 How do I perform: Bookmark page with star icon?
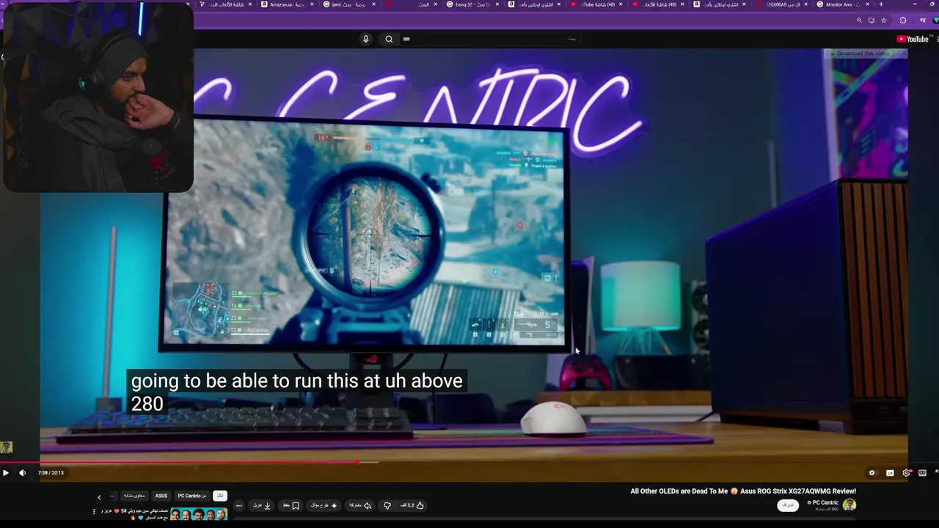884,21
